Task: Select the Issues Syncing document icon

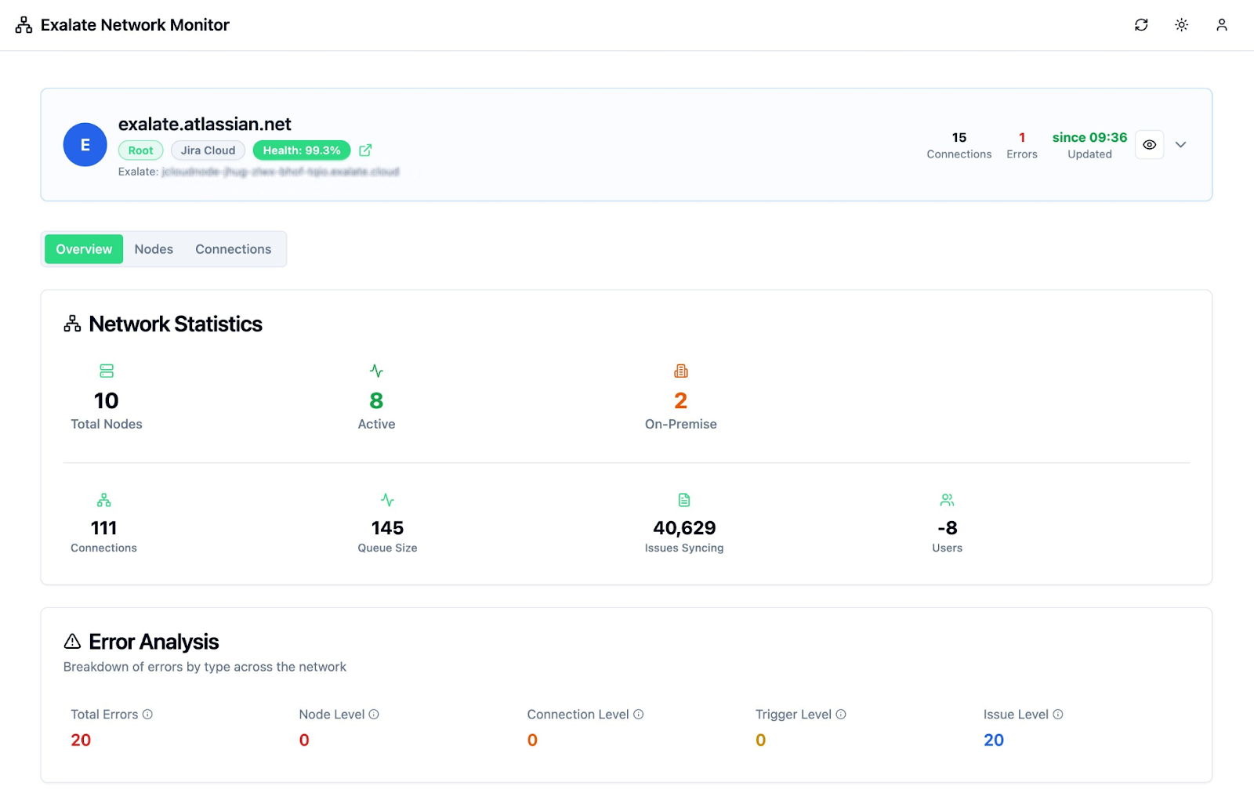Action: [x=683, y=499]
